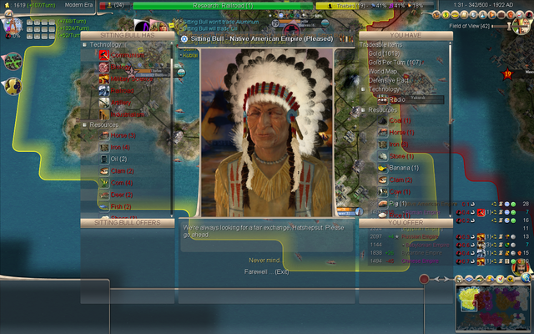Viewport: 534px width, 334px height.
Task: Select Gold Per Turn (107) item
Action: (x=395, y=63)
